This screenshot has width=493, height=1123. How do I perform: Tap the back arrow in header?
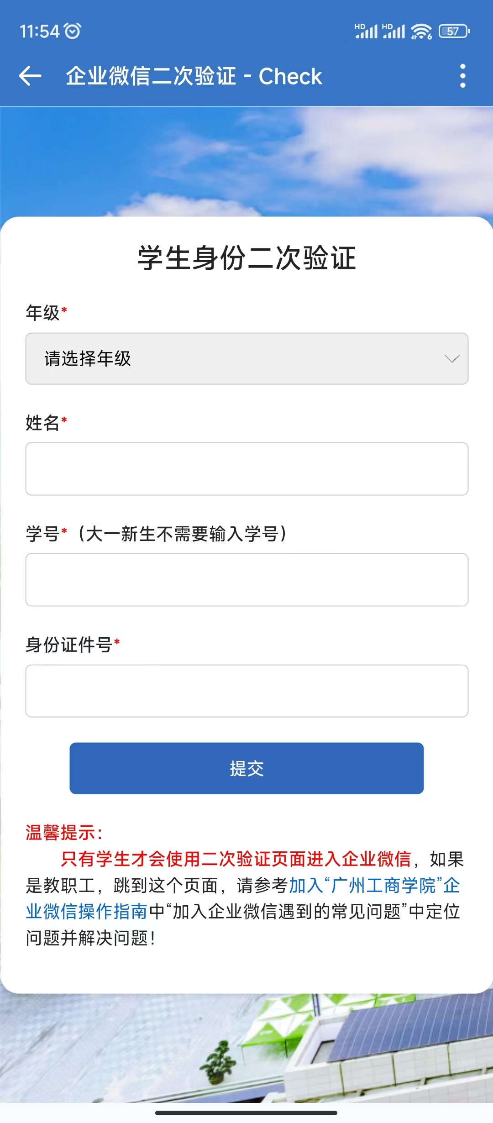coord(30,76)
